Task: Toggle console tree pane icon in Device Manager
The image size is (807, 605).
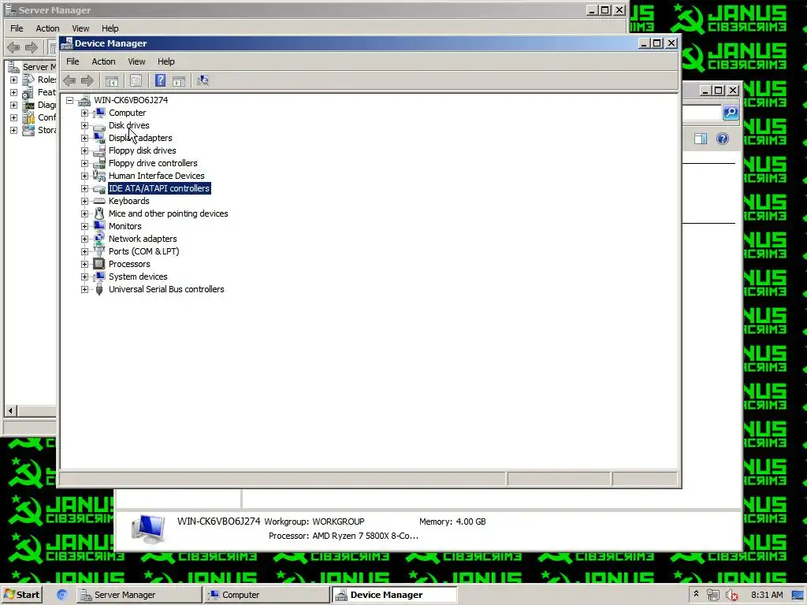Action: pyautogui.click(x=112, y=80)
